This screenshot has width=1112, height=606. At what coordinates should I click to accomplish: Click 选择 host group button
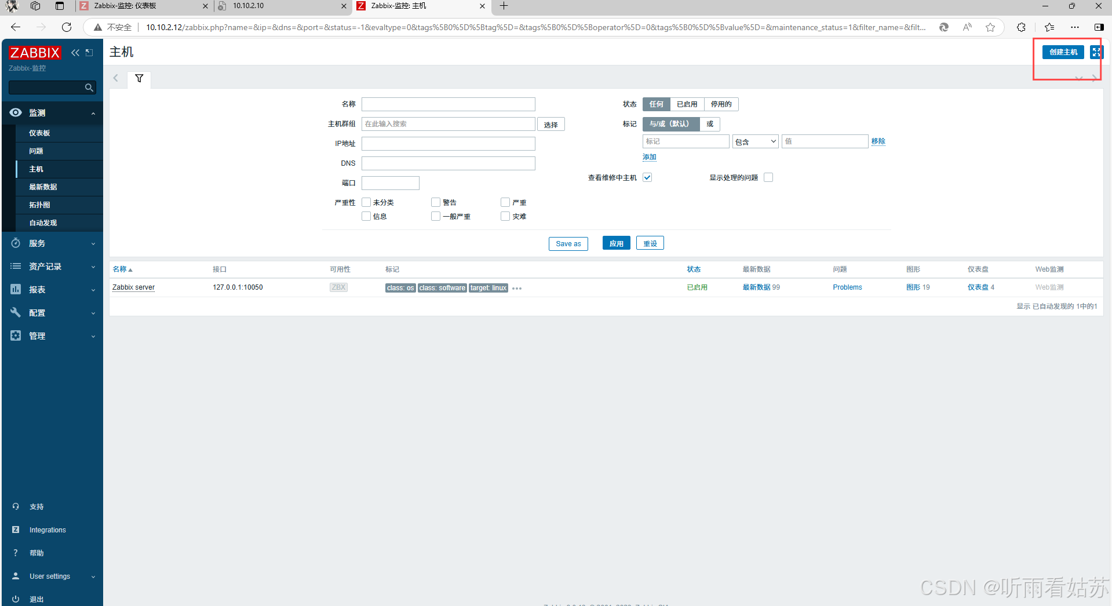coord(550,125)
